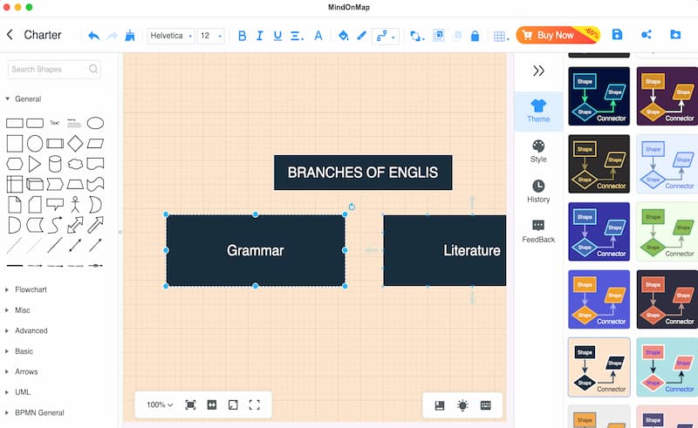Switch to the Style tab
Screen dimensions: 698x428
coord(538,152)
